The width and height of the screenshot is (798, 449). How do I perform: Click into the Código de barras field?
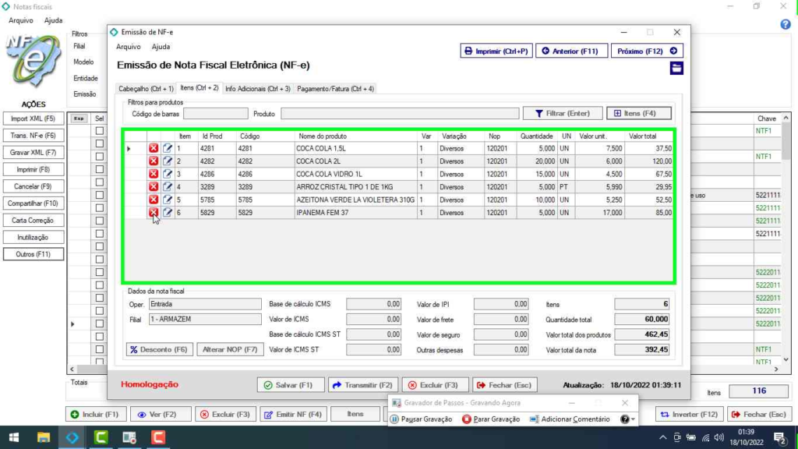tap(215, 114)
